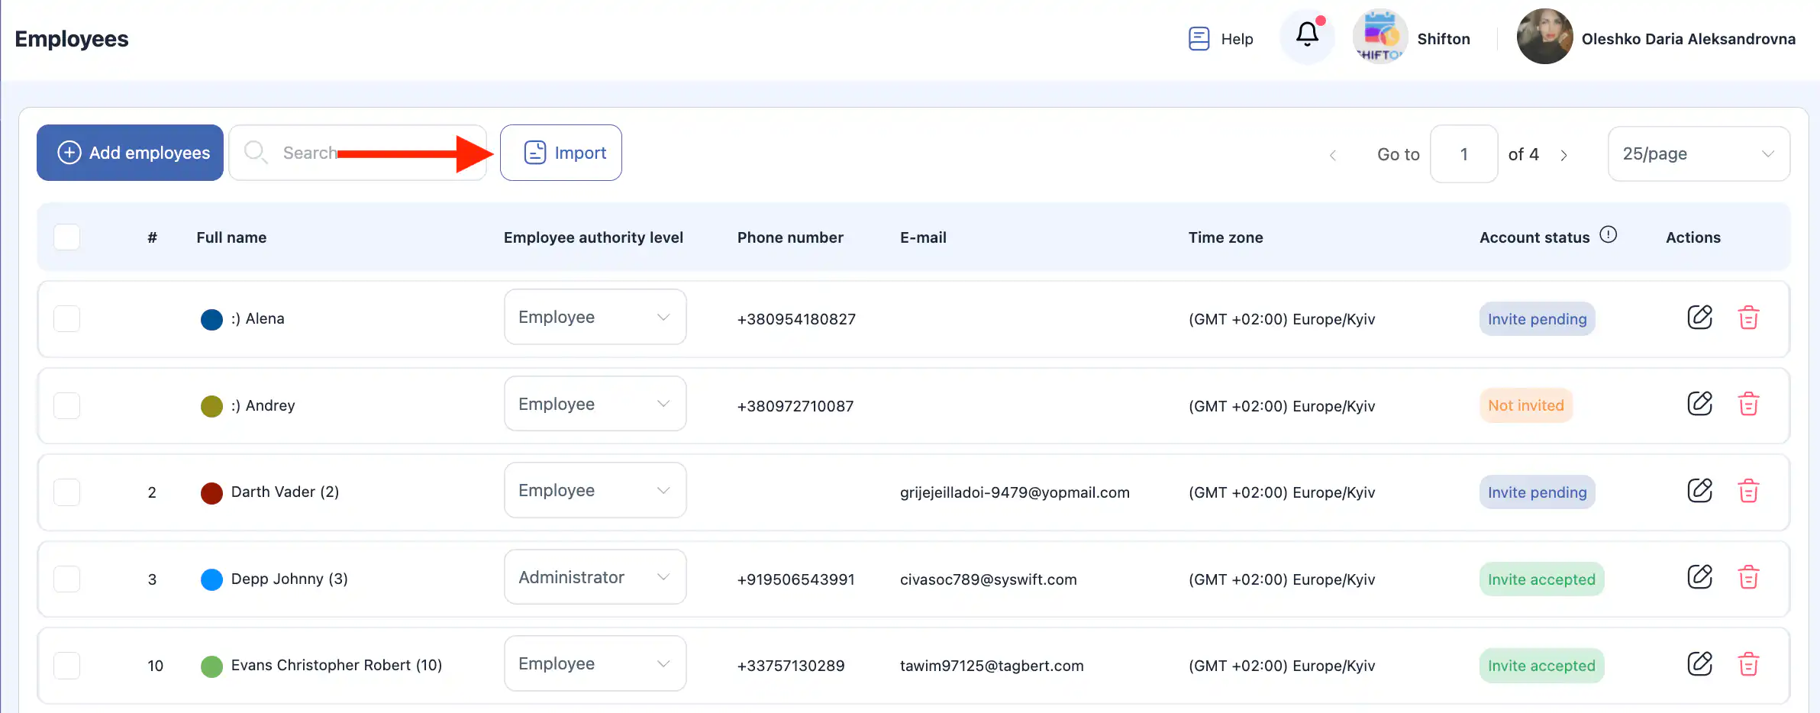Image resolution: width=1820 pixels, height=713 pixels.
Task: Select the Depp Johnny row checkbox
Action: 67,579
